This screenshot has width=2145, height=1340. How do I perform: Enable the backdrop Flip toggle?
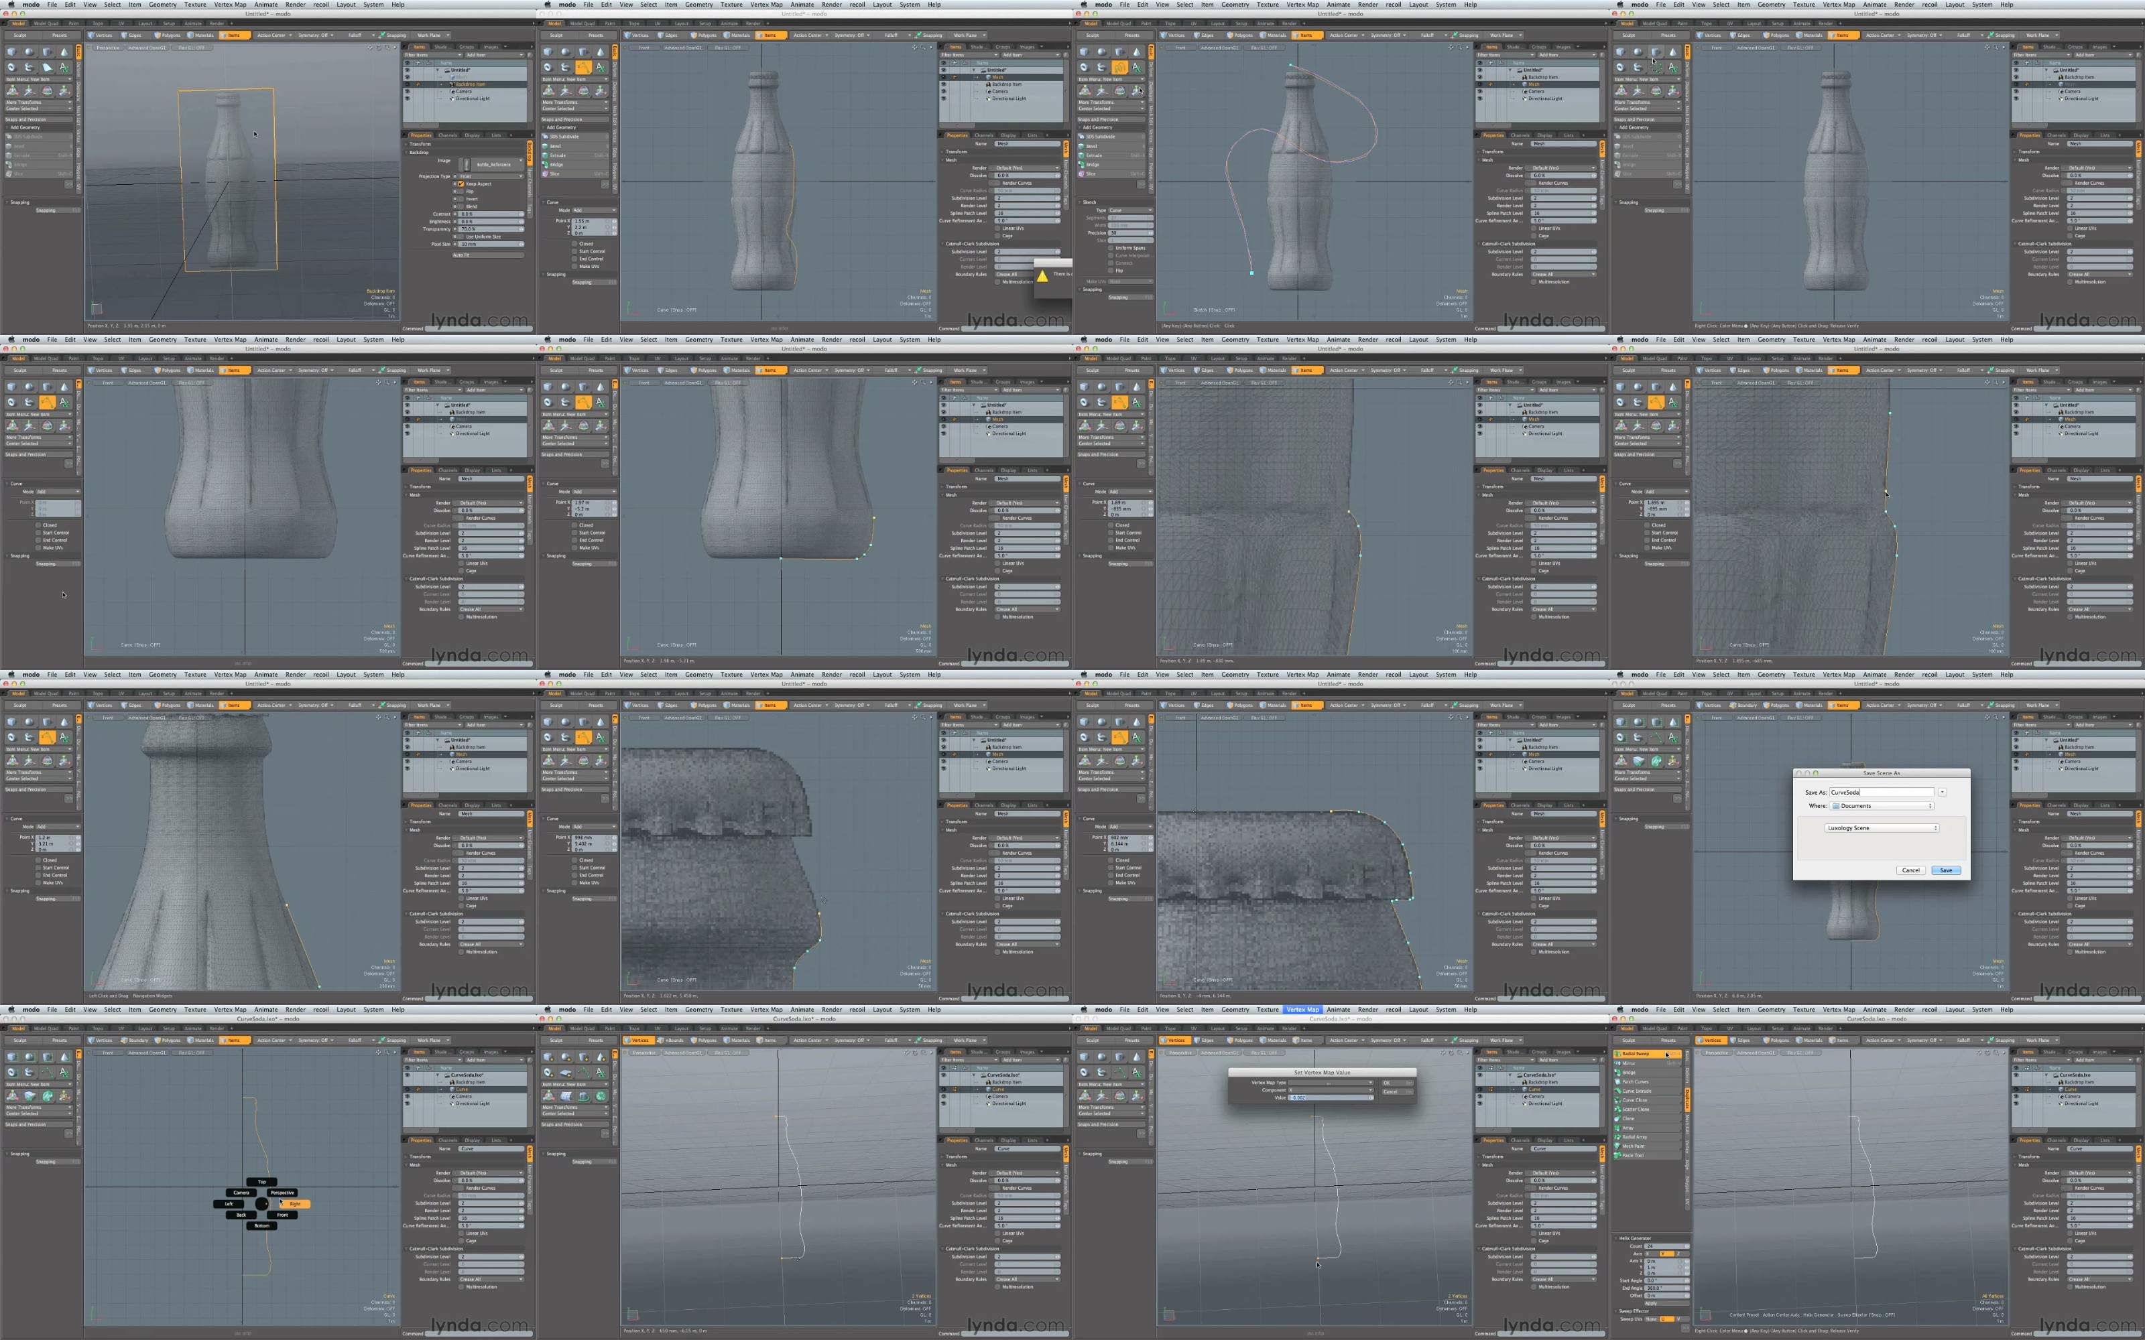coord(461,192)
